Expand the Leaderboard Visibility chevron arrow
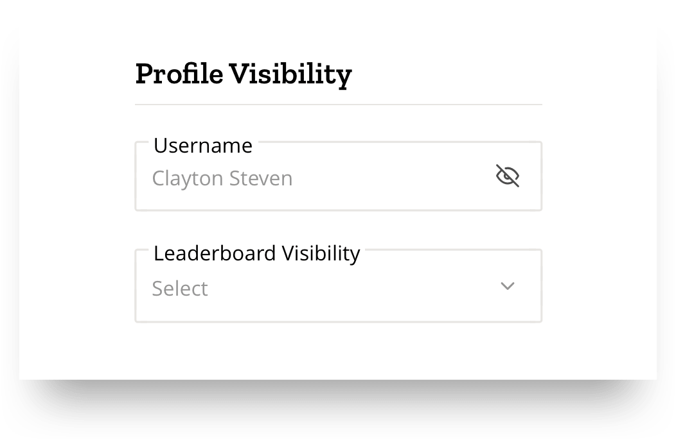This screenshot has width=676, height=440. pyautogui.click(x=508, y=286)
